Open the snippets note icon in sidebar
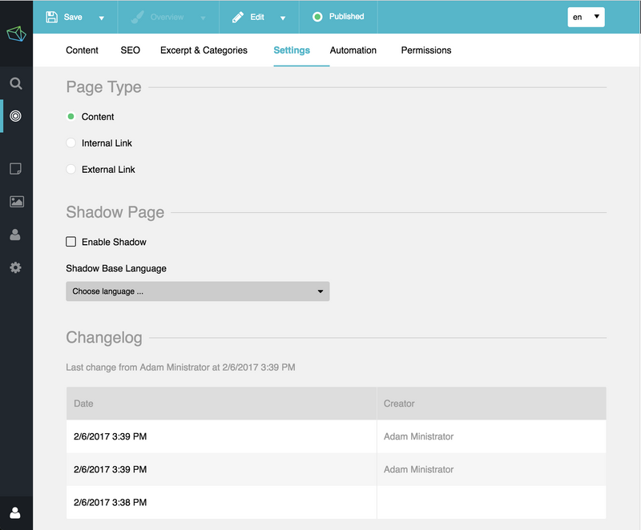This screenshot has width=641, height=530. (15, 169)
